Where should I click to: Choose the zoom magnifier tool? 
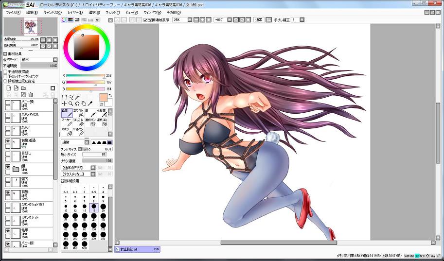(71, 104)
